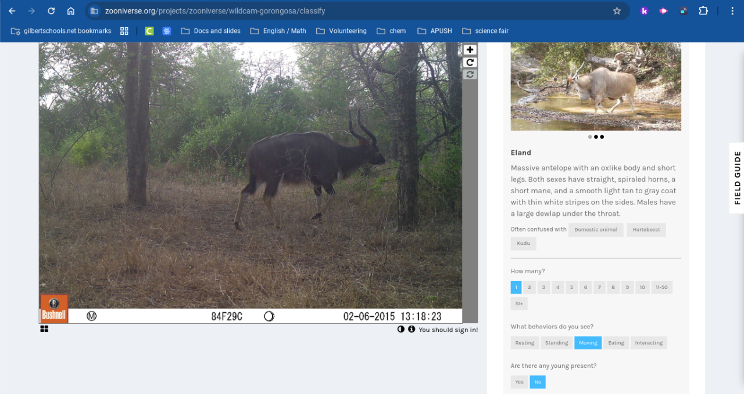Image resolution: width=744 pixels, height=394 pixels.
Task: Open the apps grid in bookmarks bar
Action: pos(124,31)
